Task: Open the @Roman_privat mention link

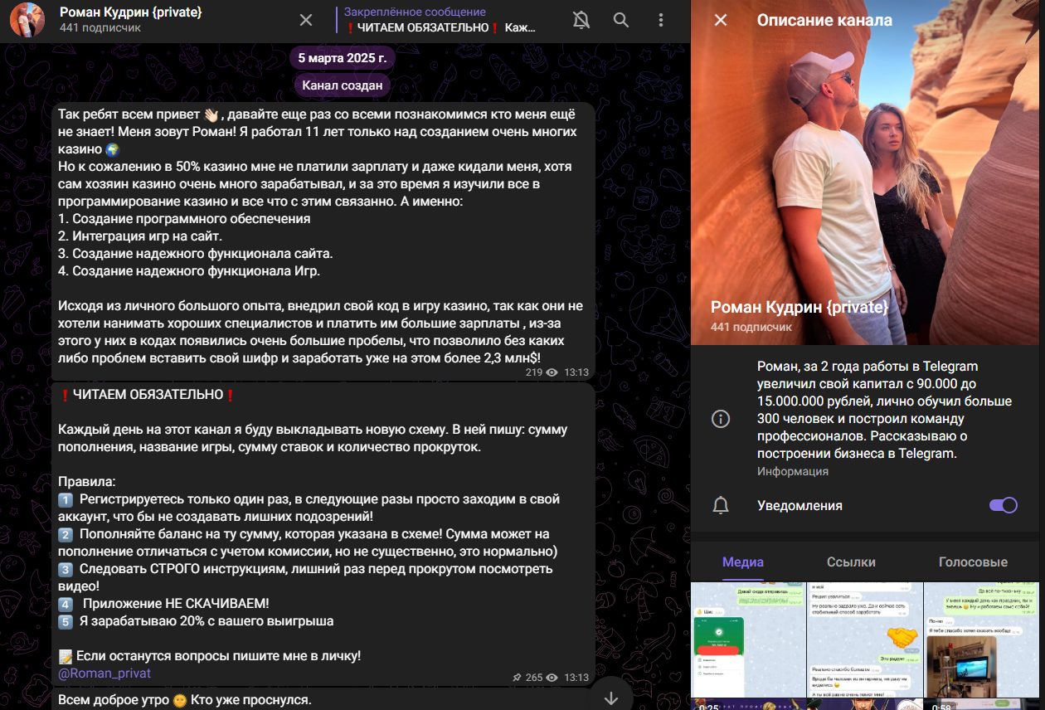Action: coord(104,674)
